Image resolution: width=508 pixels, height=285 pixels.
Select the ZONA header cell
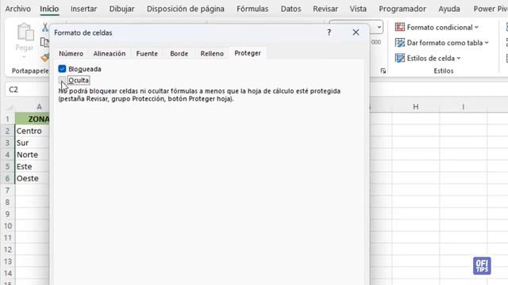pos(32,119)
